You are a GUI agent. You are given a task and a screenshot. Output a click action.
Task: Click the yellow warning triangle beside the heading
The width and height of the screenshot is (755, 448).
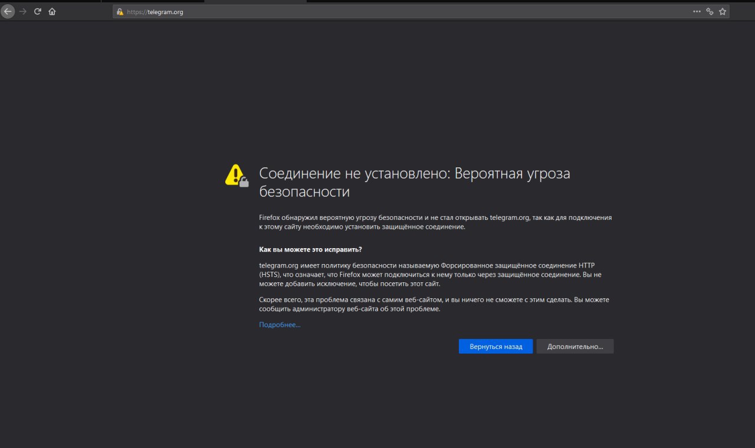237,176
